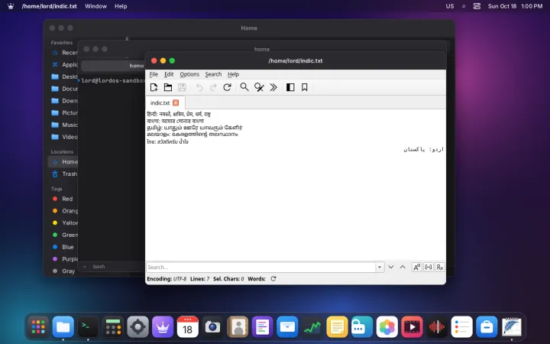Open the stock chart monitor in dock

(x=312, y=327)
